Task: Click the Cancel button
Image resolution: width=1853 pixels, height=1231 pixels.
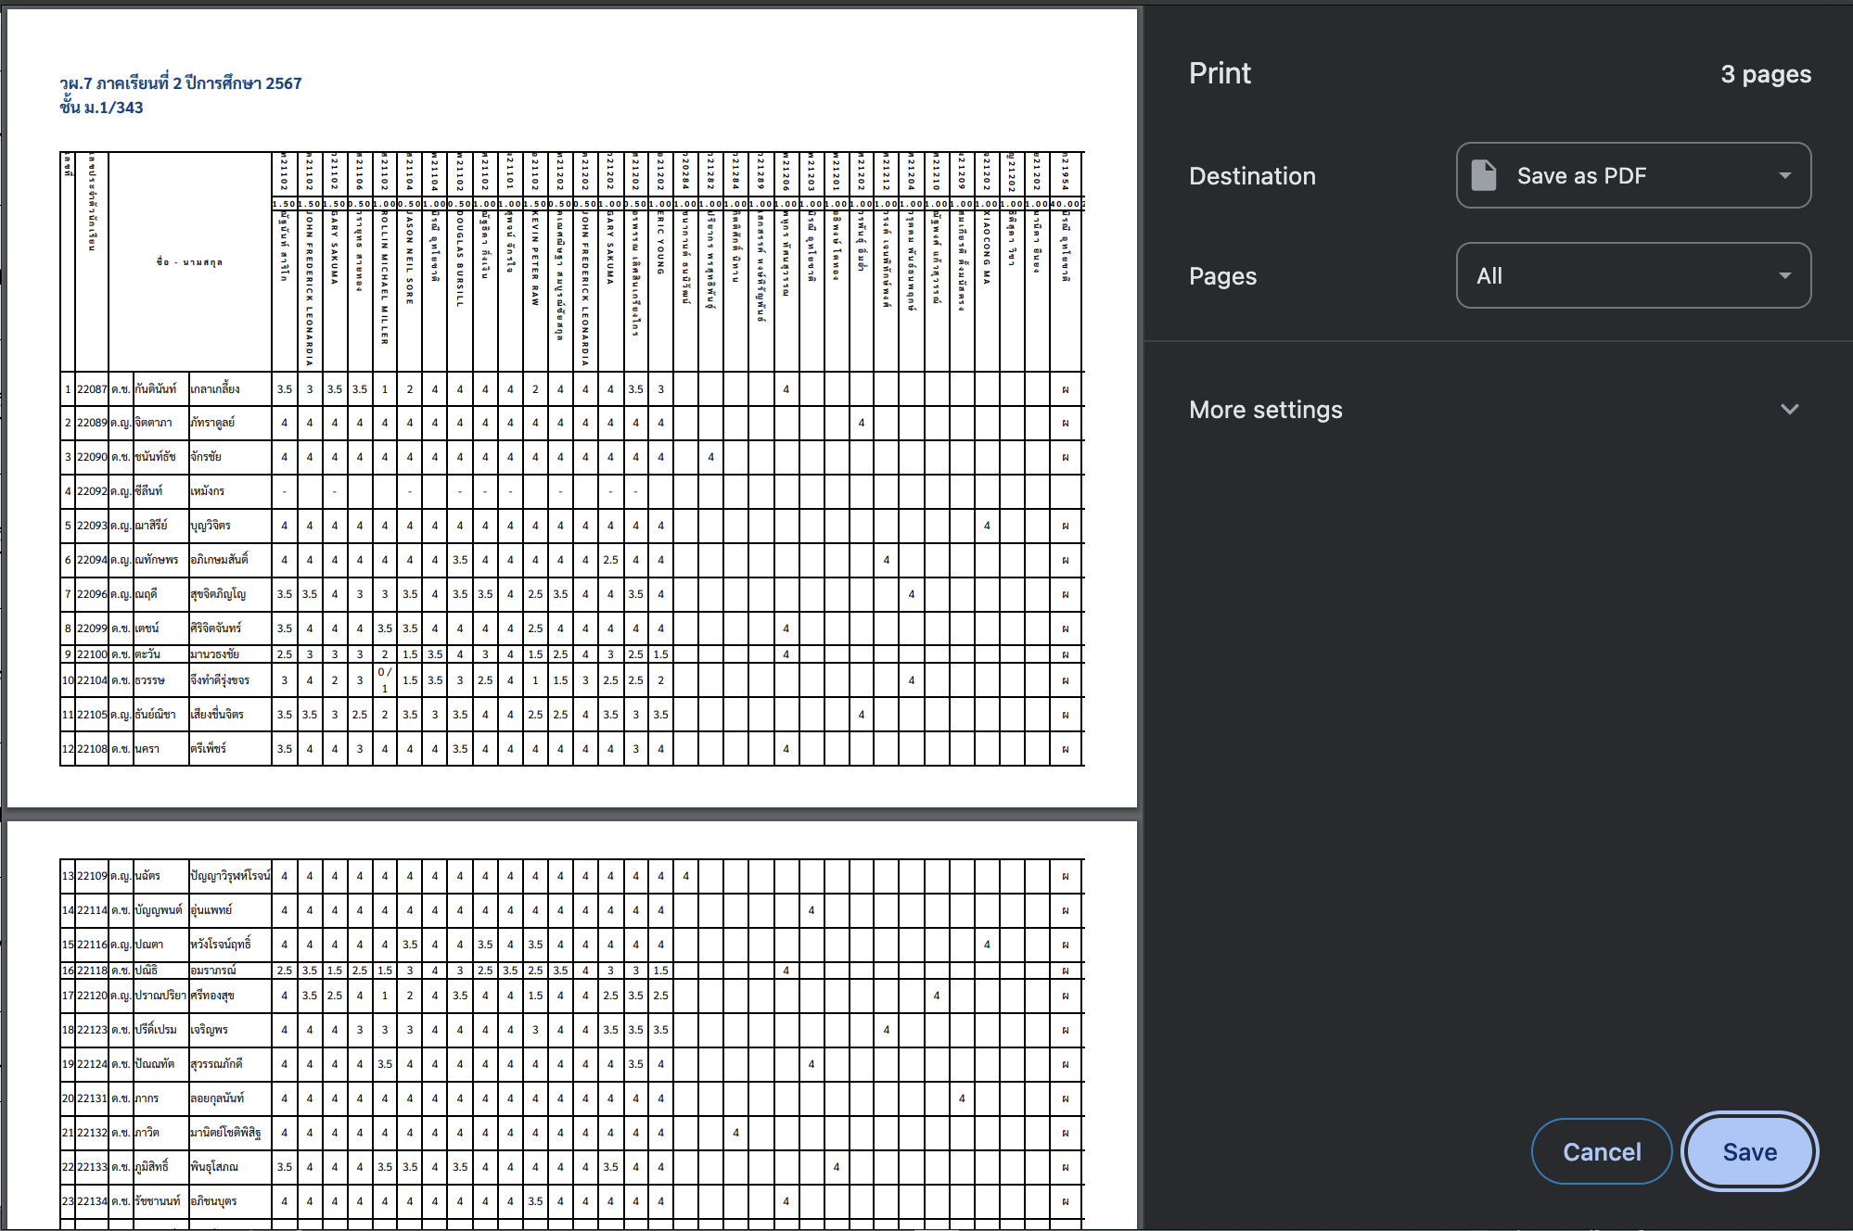Action: tap(1601, 1151)
